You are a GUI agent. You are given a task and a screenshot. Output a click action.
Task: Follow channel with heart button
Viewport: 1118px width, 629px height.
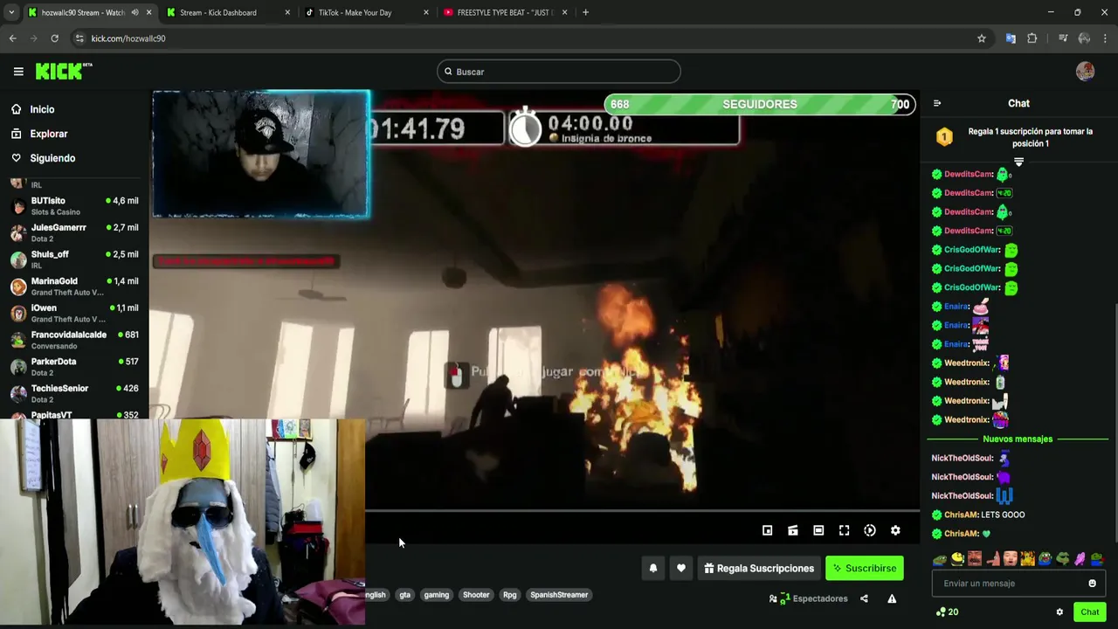click(681, 568)
